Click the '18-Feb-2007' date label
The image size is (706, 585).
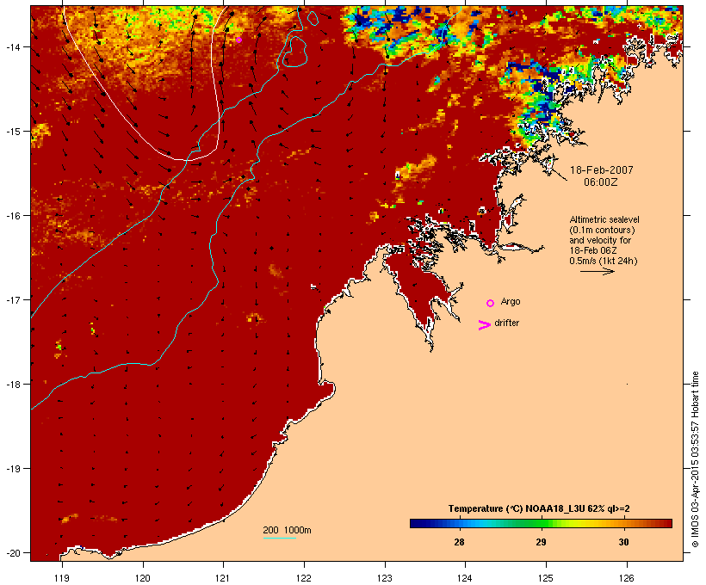tap(602, 170)
